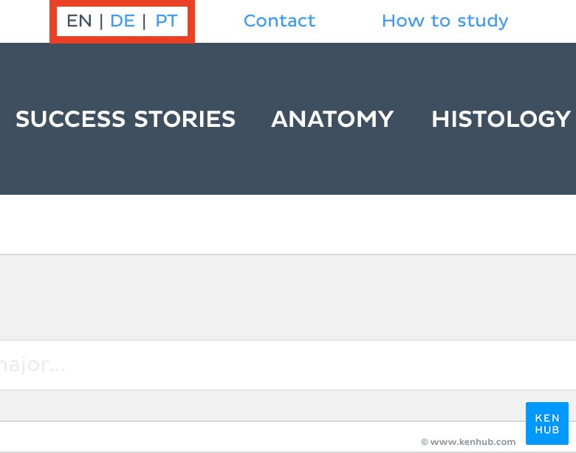Click the narrow gray strip below search field
This screenshot has width=576, height=453.
258,406
